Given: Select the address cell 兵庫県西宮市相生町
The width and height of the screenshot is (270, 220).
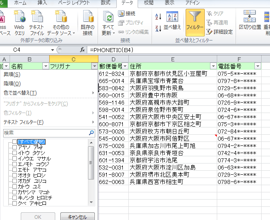Looking at the screenshot, I should tap(173, 182).
